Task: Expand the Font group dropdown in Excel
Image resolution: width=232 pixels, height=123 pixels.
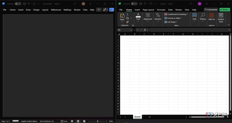Action: click(138, 21)
